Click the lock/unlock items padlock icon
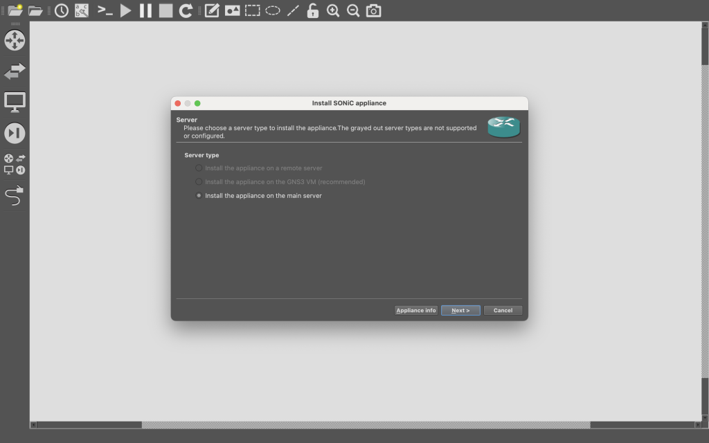This screenshot has width=709, height=443. (313, 10)
